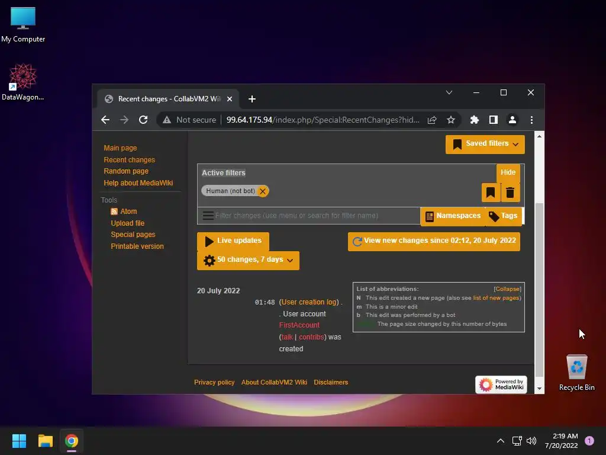606x455 pixels.
Task: Click the browser forward arrow
Action: (x=124, y=120)
